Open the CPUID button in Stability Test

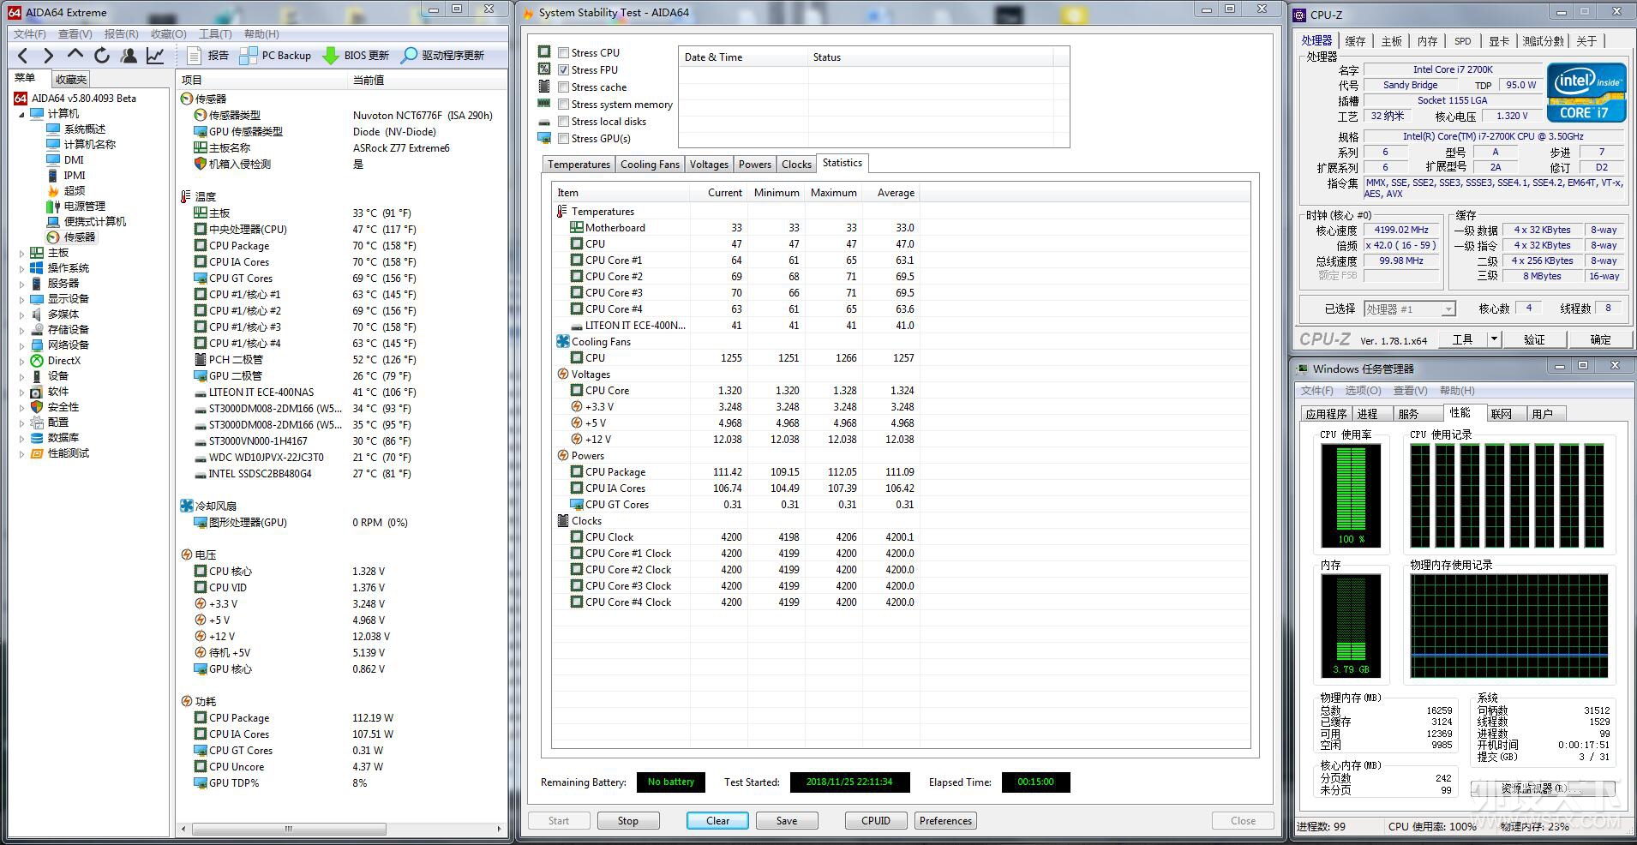[876, 821]
